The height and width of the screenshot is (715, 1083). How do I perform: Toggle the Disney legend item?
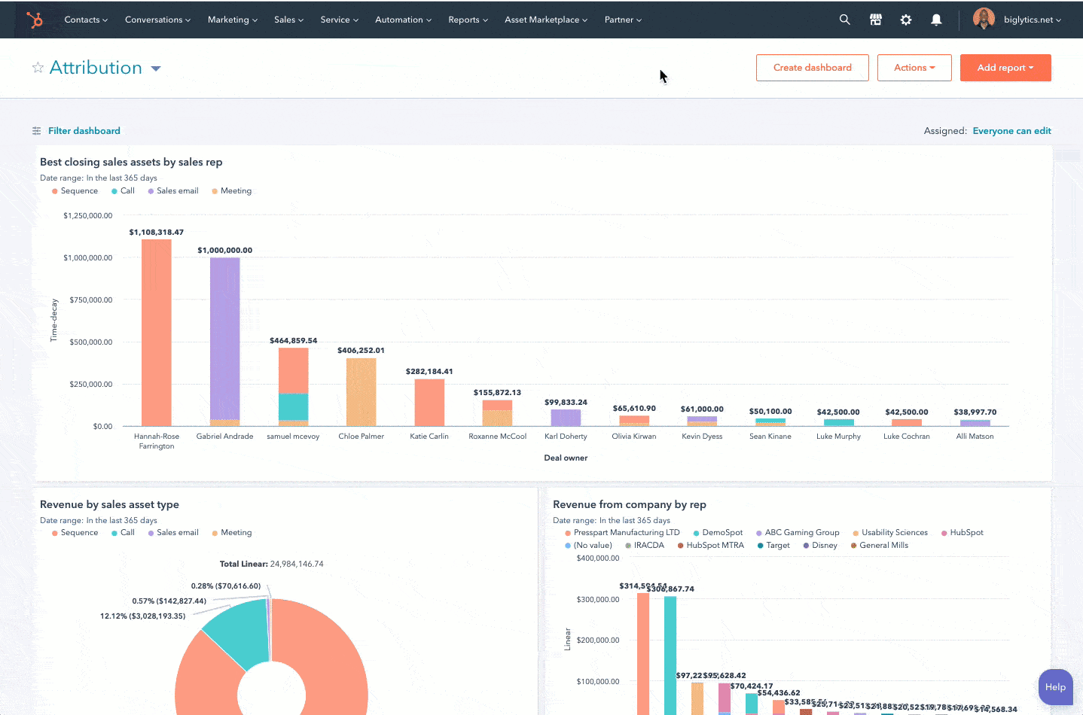pos(820,546)
